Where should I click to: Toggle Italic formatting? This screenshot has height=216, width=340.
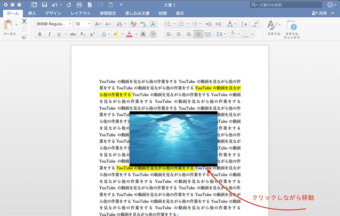[49, 34]
